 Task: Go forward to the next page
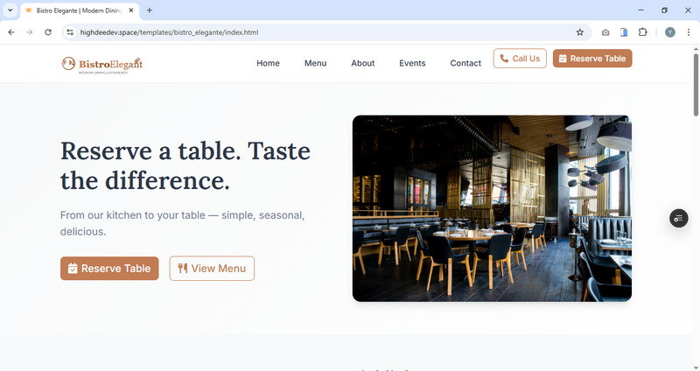30,32
